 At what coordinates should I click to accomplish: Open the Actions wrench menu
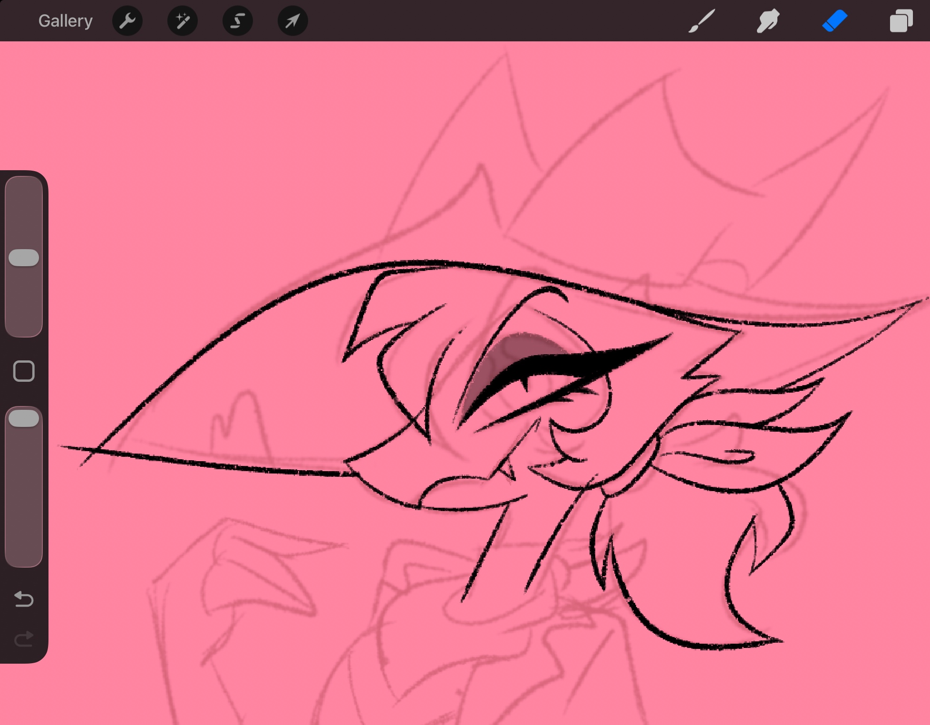click(x=127, y=21)
